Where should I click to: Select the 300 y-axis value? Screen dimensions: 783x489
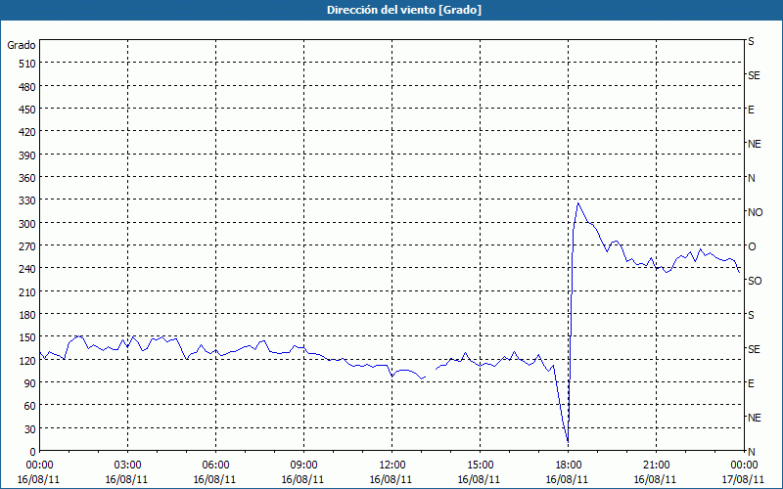click(x=28, y=224)
